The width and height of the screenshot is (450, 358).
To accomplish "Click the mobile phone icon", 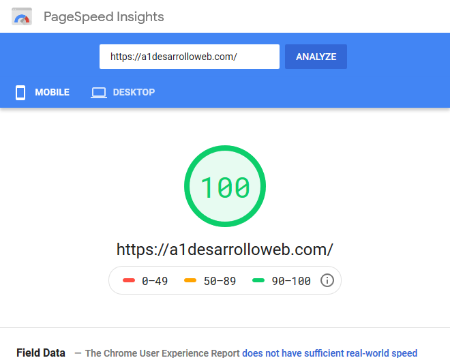I will pos(20,92).
